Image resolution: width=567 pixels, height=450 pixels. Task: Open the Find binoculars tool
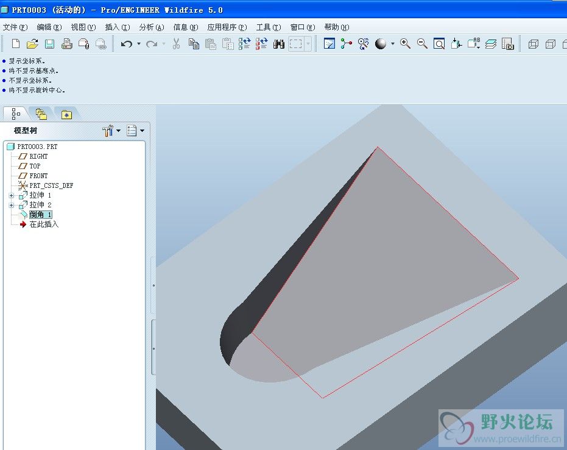click(x=278, y=44)
